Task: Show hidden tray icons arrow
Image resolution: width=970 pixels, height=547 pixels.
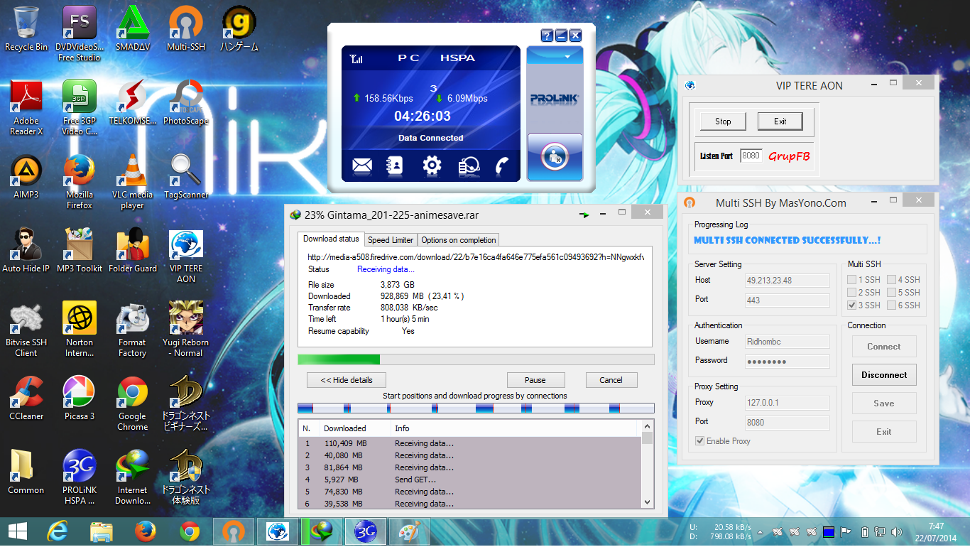Action: click(761, 532)
